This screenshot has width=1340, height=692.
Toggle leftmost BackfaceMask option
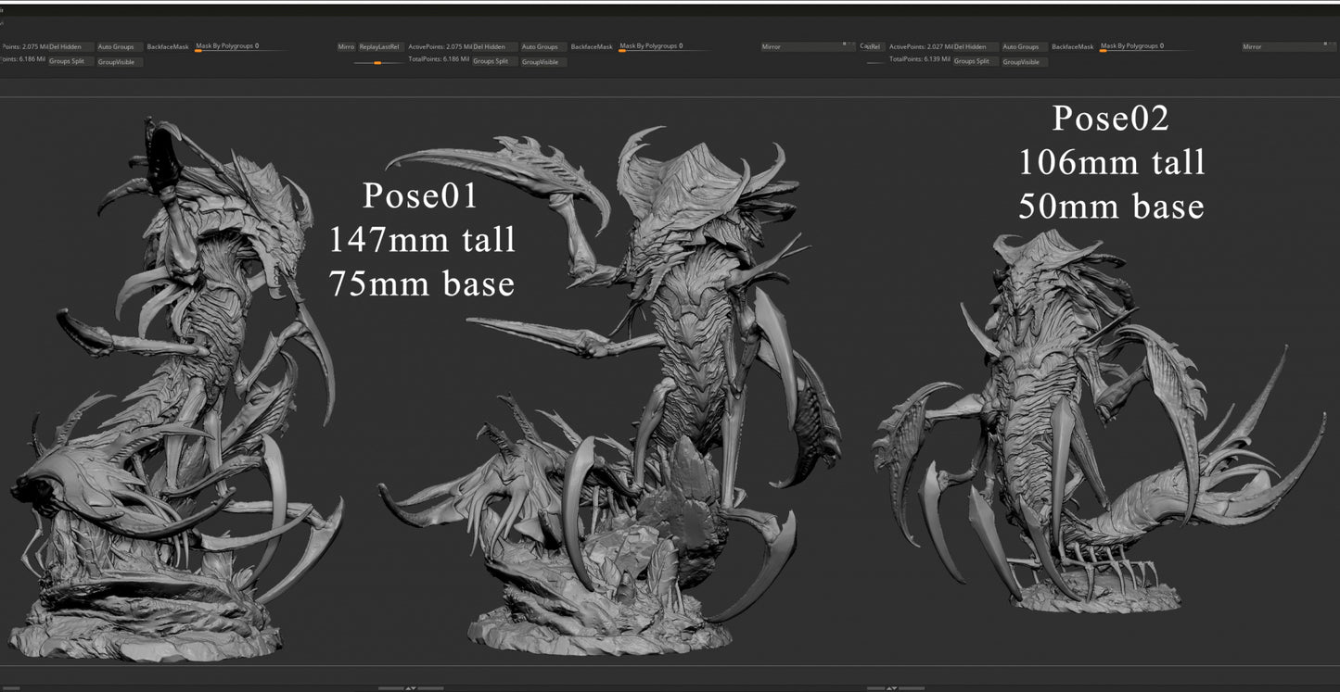click(168, 46)
